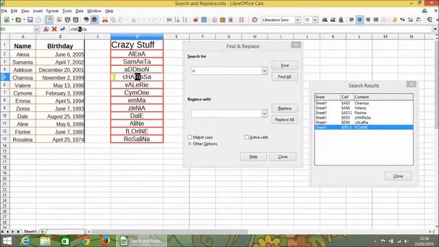This screenshot has height=247, width=439.
Task: Click in the Search for field
Action: tap(227, 71)
